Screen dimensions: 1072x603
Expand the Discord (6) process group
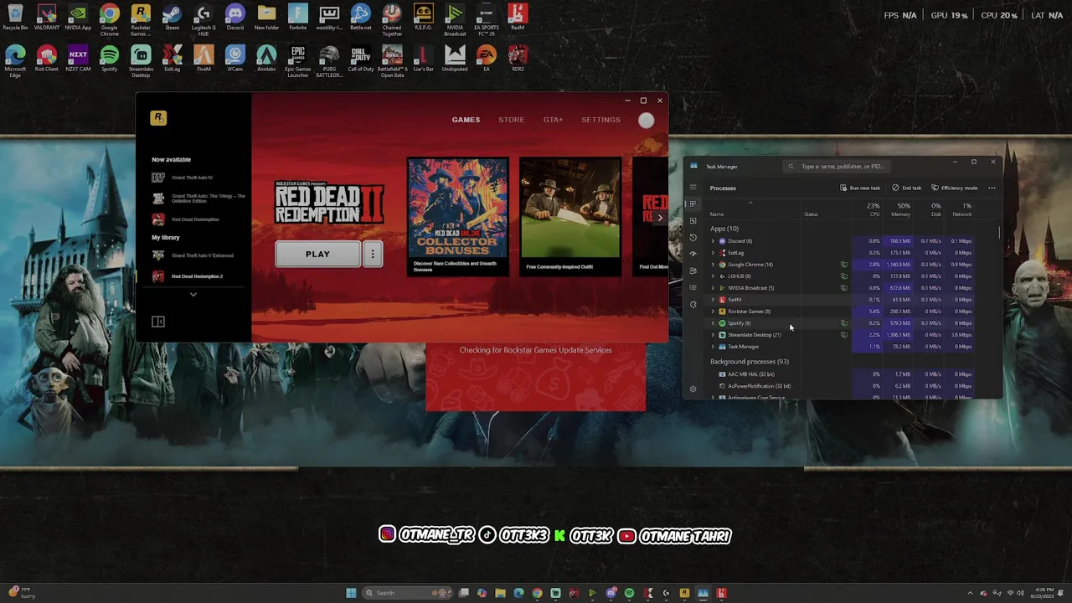tap(713, 241)
